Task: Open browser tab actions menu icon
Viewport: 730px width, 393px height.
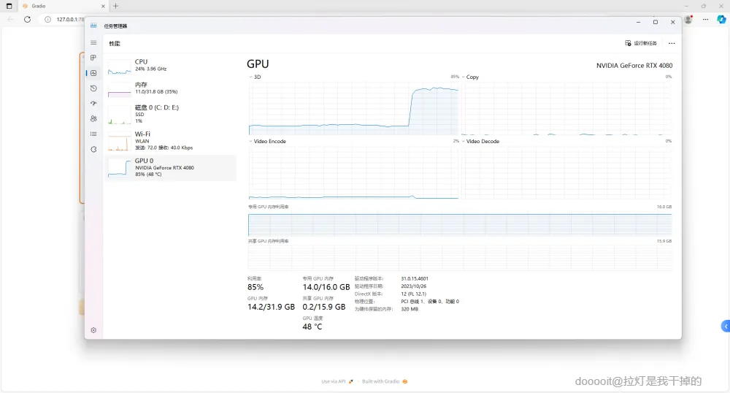Action: pos(9,6)
